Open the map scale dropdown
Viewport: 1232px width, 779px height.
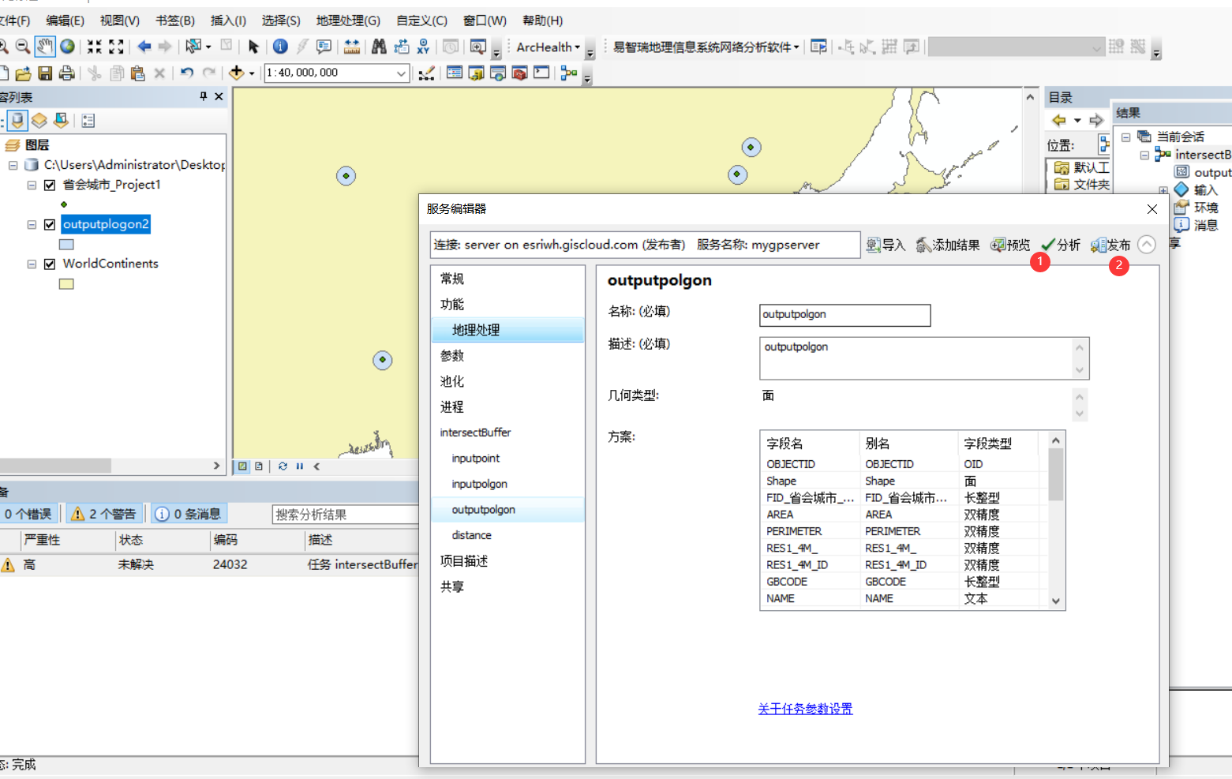point(401,73)
